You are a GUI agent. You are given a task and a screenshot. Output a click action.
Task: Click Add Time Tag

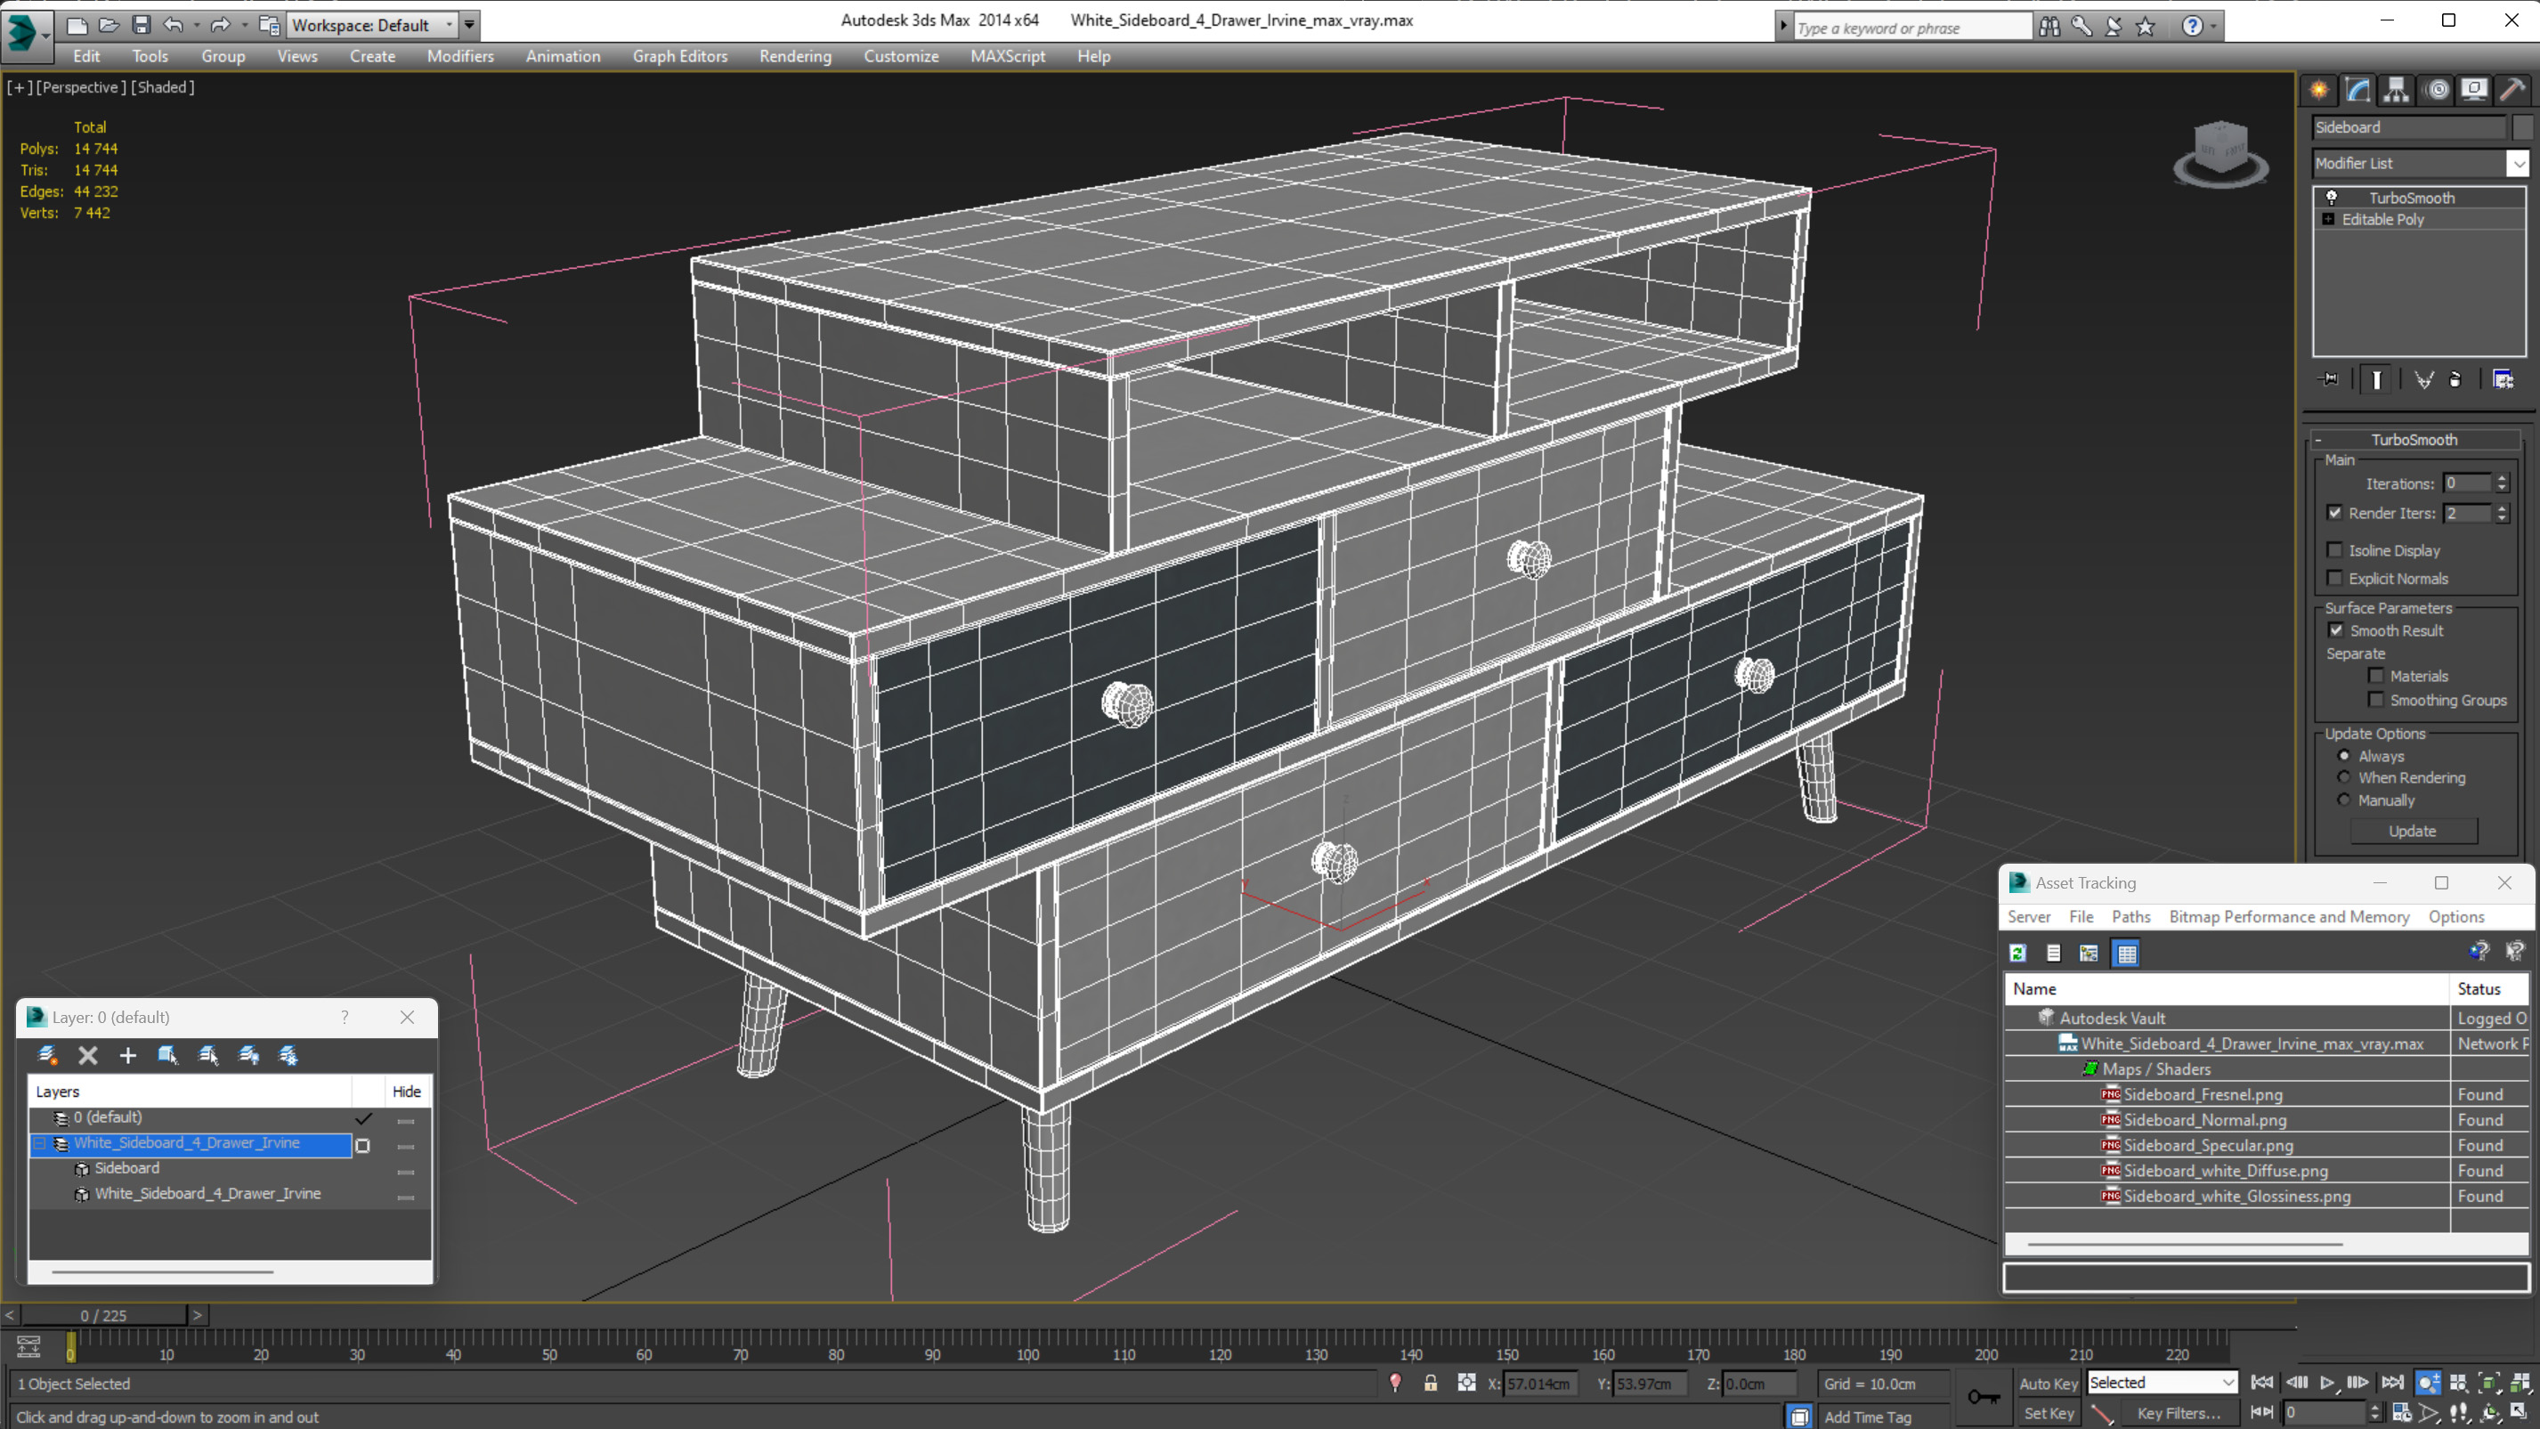[1867, 1417]
